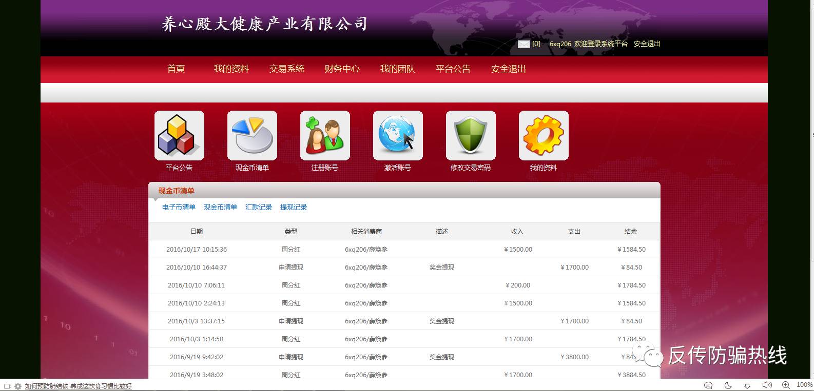Click the 结余 column header
Viewport: 814px width, 391px height.
click(631, 232)
